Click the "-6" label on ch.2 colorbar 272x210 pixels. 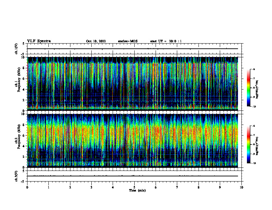coord(253,126)
